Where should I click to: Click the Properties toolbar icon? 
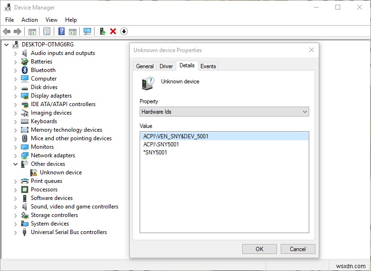(x=47, y=31)
